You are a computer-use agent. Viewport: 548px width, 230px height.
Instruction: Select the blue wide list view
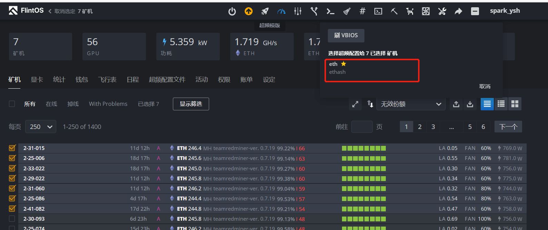487,104
